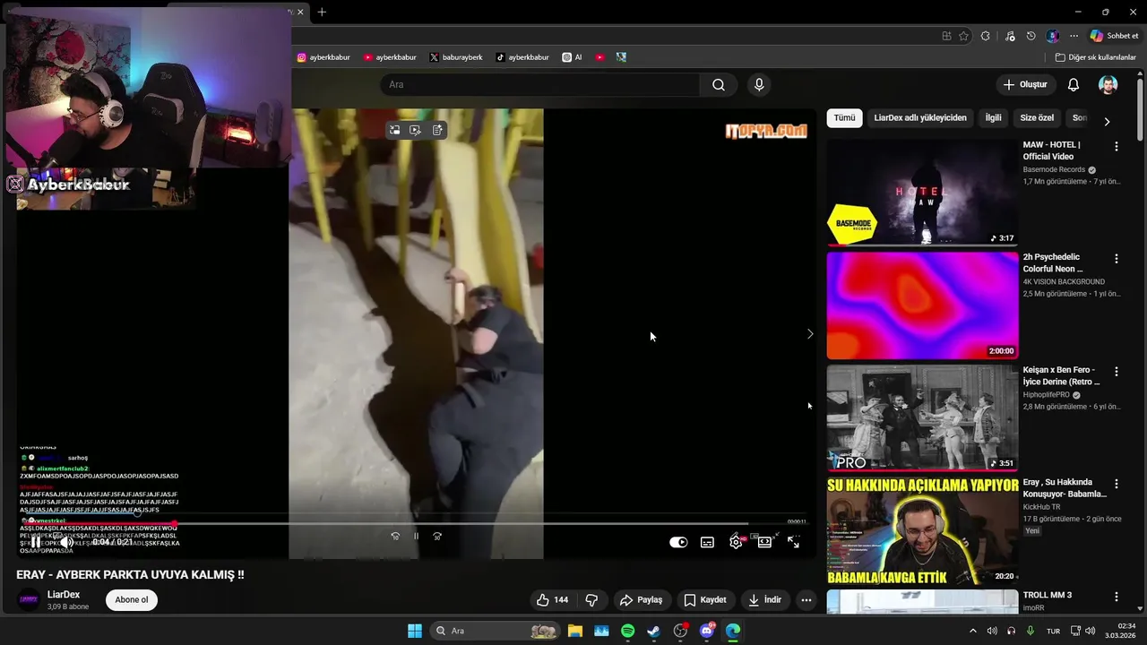Show hidden system tray icons

pyautogui.click(x=973, y=631)
